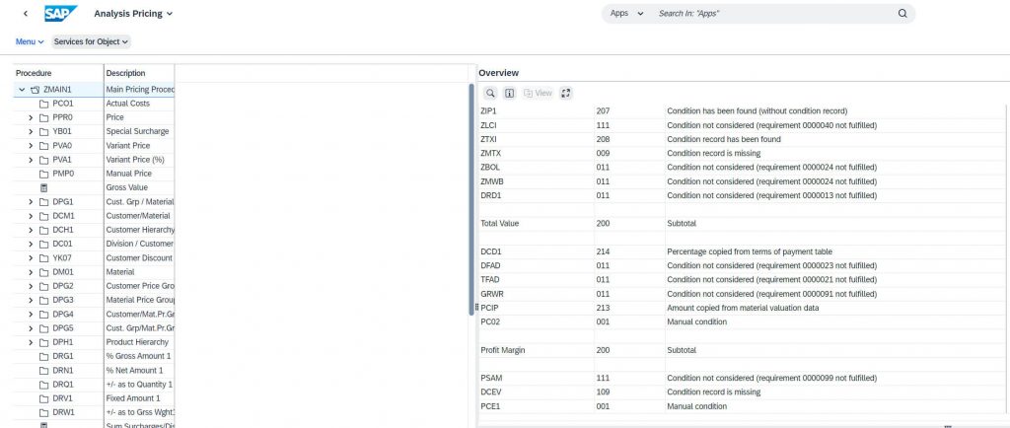Collapse the ZMAIN1 procedure node
The width and height of the screenshot is (1010, 428).
(x=22, y=90)
